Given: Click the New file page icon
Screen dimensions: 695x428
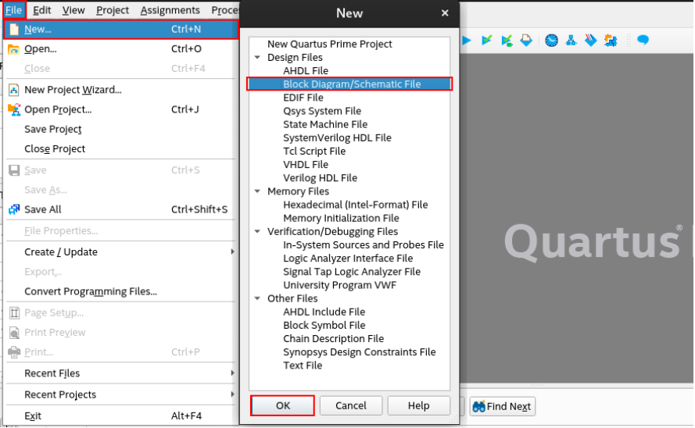Looking at the screenshot, I should (x=14, y=29).
